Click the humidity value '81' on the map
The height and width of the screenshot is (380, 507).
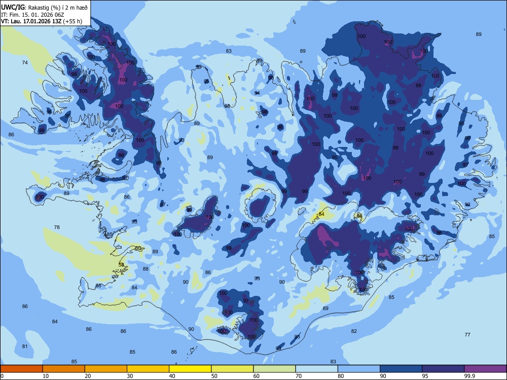point(25,346)
